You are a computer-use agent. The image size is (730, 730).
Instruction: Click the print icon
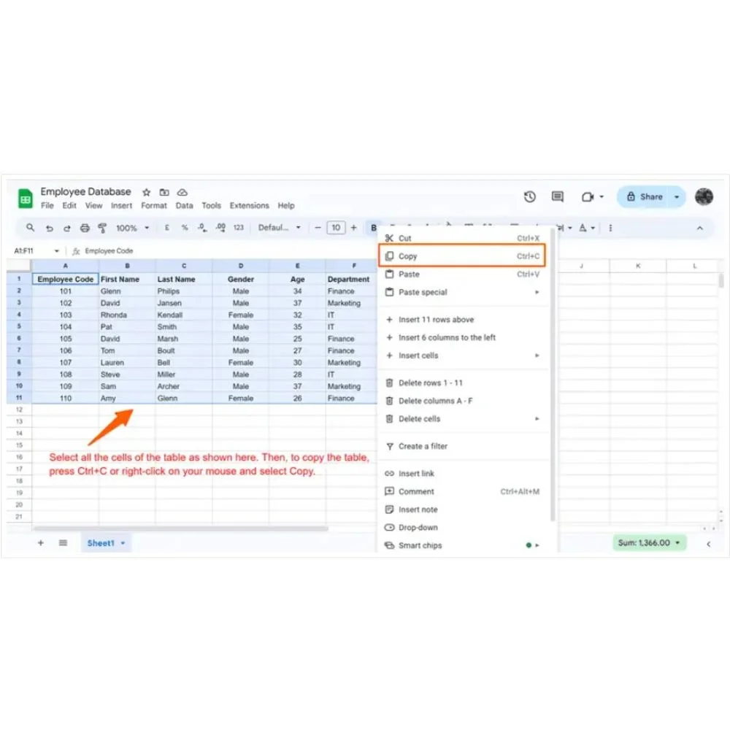click(x=85, y=228)
